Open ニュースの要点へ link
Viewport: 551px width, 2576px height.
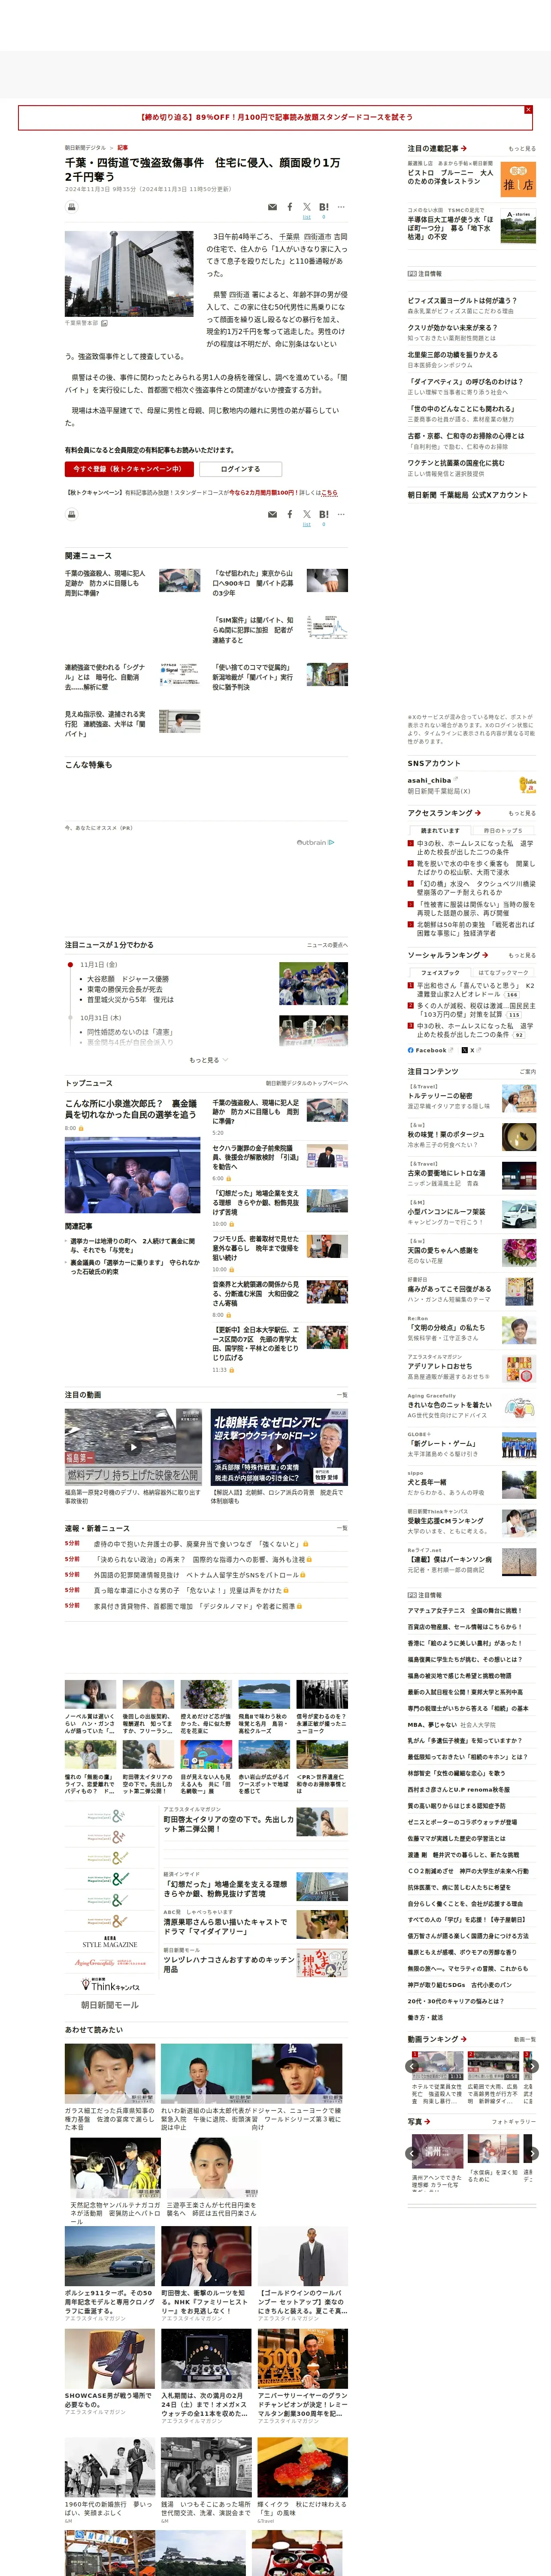pos(327,944)
